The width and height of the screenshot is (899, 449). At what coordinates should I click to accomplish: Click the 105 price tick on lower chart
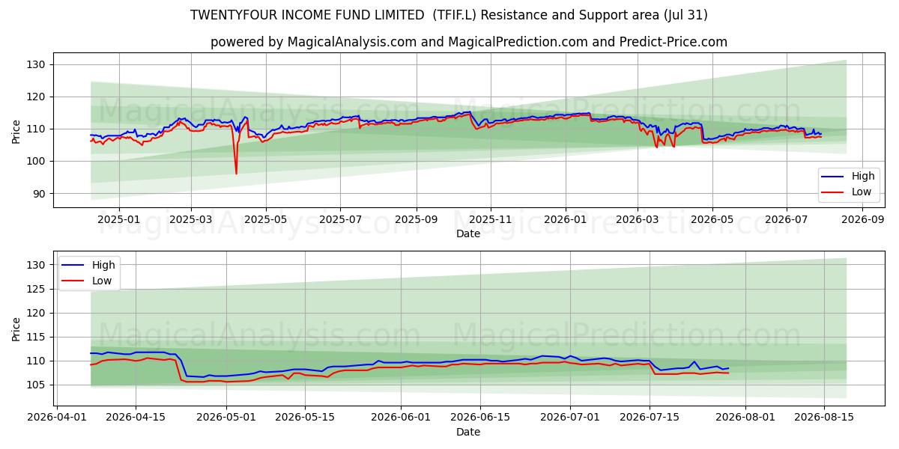point(37,385)
